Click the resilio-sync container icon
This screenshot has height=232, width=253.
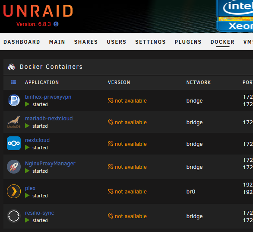[14, 216]
